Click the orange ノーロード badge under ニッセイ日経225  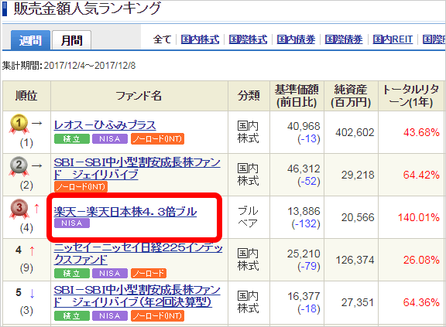click(x=149, y=274)
